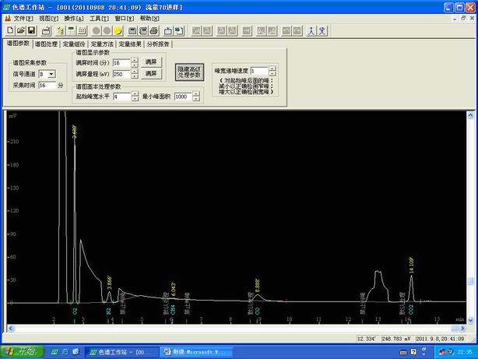
Task: Decrease 最小峰面积 with the down arrow
Action: coord(196,99)
